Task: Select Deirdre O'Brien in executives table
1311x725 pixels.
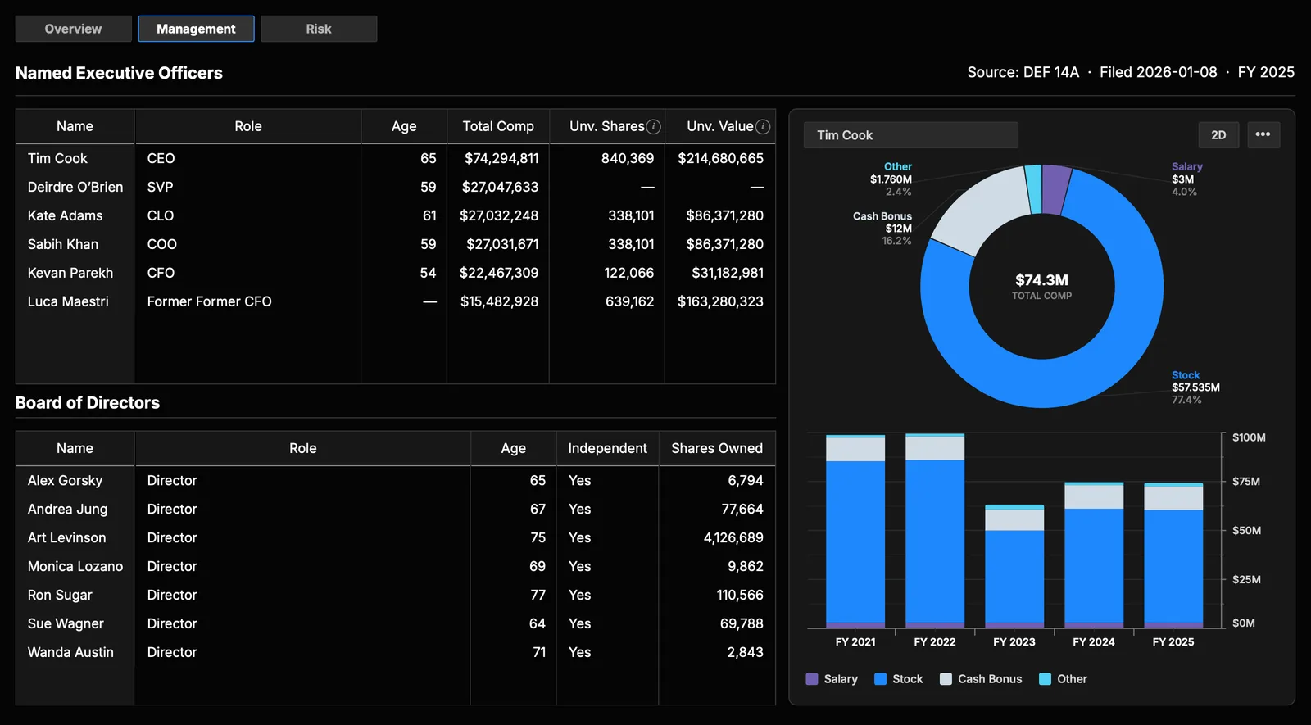Action: pos(396,187)
